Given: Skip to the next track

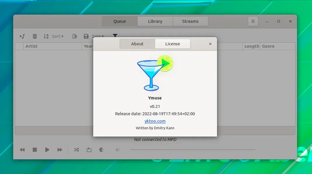Looking at the screenshot, I should [x=60, y=150].
